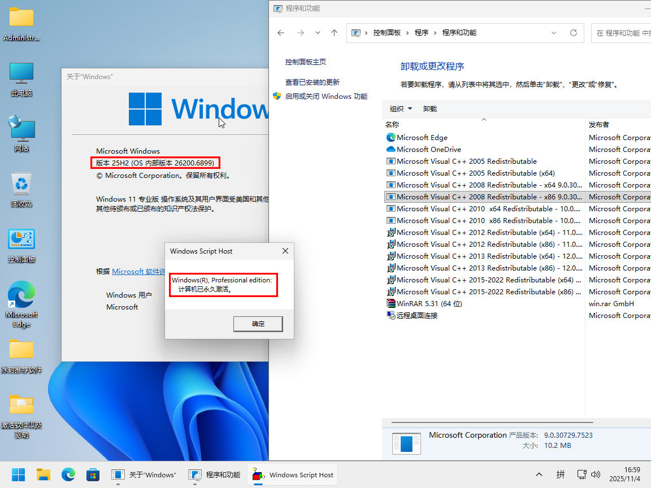This screenshot has height=488, width=651.
Task: Open Microsoft Store from the taskbar
Action: (93, 475)
